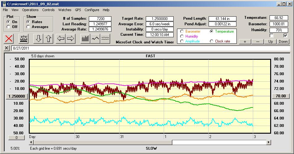Image resolution: width=294 pixels, height=154 pixels.
Task: Select the Clock rate trace radio button
Action: [211, 41]
